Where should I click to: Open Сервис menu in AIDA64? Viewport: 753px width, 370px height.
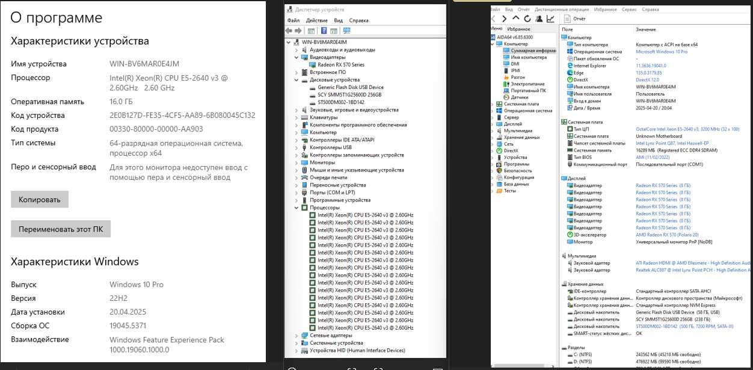click(630, 10)
